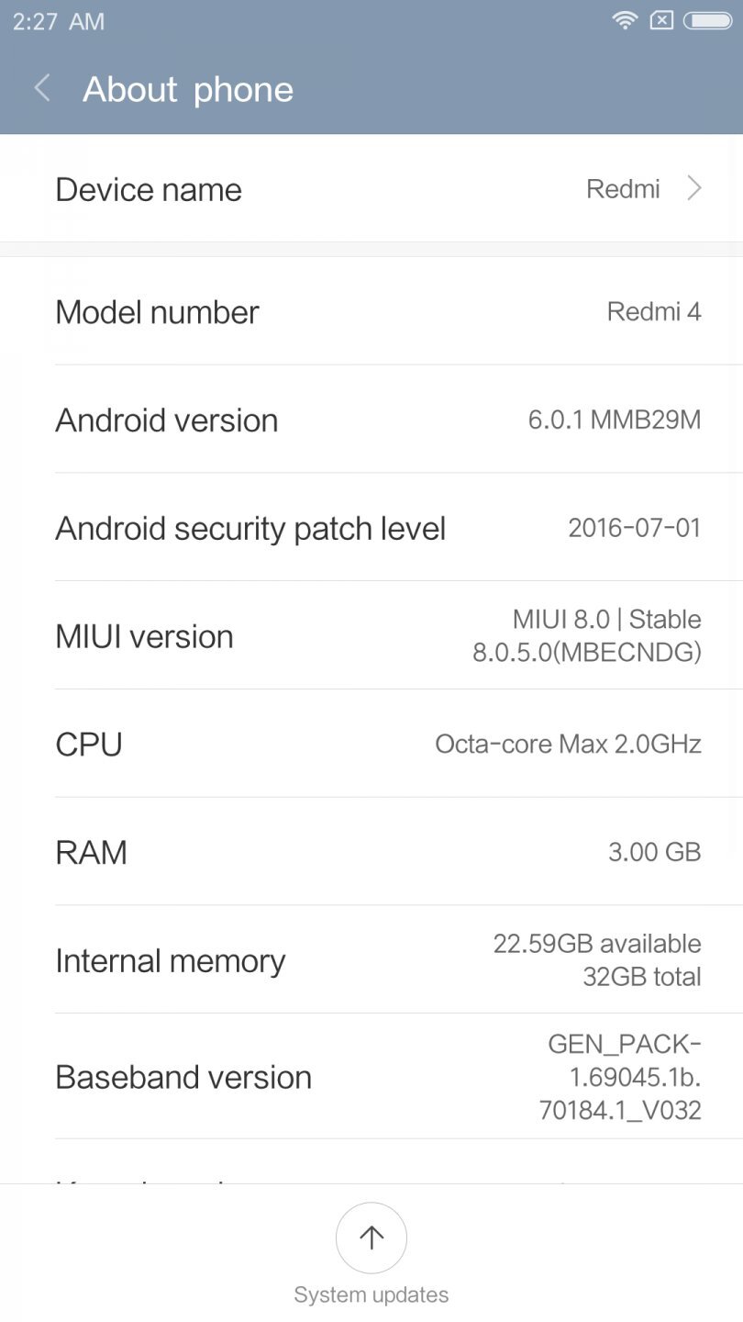Open the Baseband version entry
743x1322 pixels.
tap(371, 1076)
